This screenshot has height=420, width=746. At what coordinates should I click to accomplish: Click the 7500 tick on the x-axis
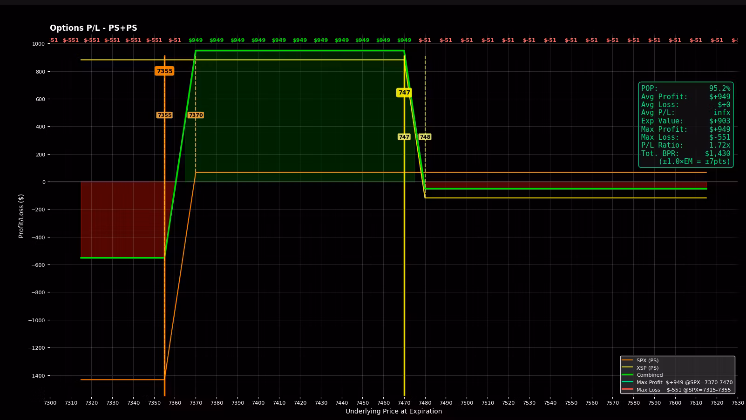click(467, 403)
